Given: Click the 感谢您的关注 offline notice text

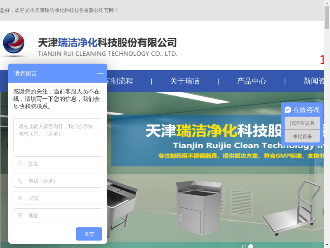Looking at the screenshot, I should [x=57, y=99].
